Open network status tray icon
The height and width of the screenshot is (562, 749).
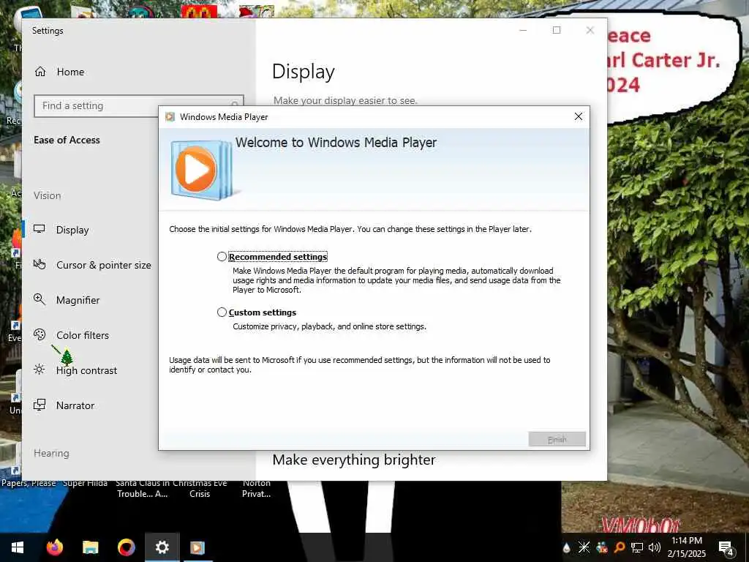pyautogui.click(x=637, y=547)
